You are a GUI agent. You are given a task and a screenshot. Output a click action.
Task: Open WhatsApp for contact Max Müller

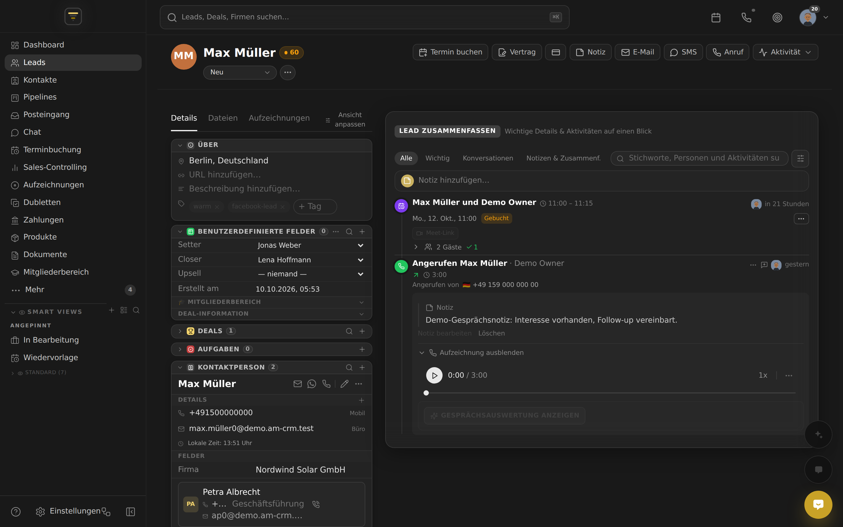click(x=312, y=384)
